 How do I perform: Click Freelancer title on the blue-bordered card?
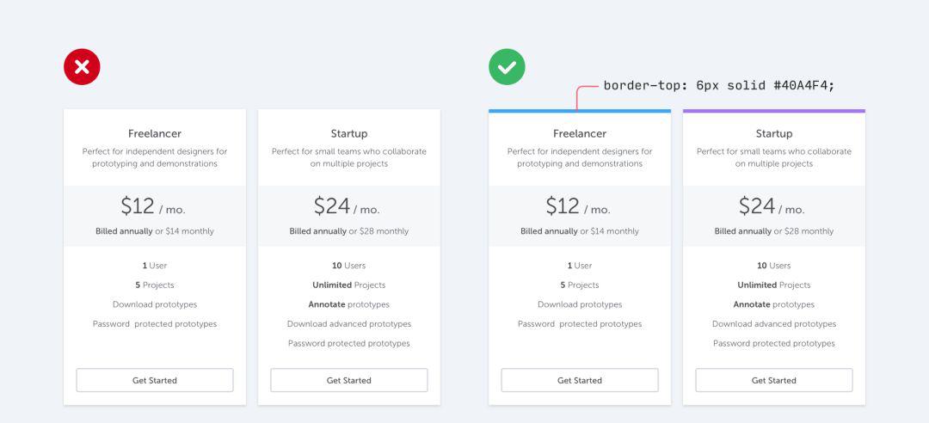[x=580, y=133]
